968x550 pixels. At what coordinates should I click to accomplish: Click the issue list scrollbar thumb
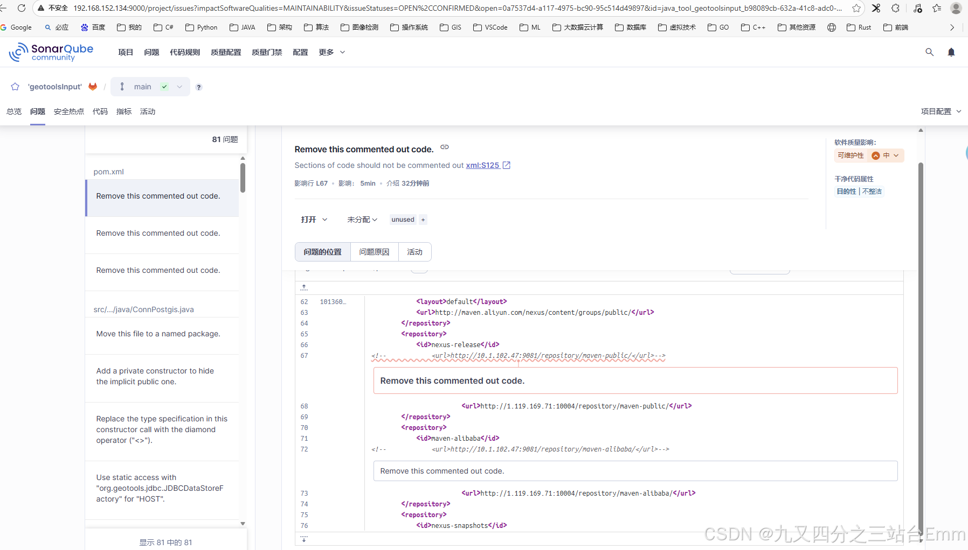(x=243, y=178)
